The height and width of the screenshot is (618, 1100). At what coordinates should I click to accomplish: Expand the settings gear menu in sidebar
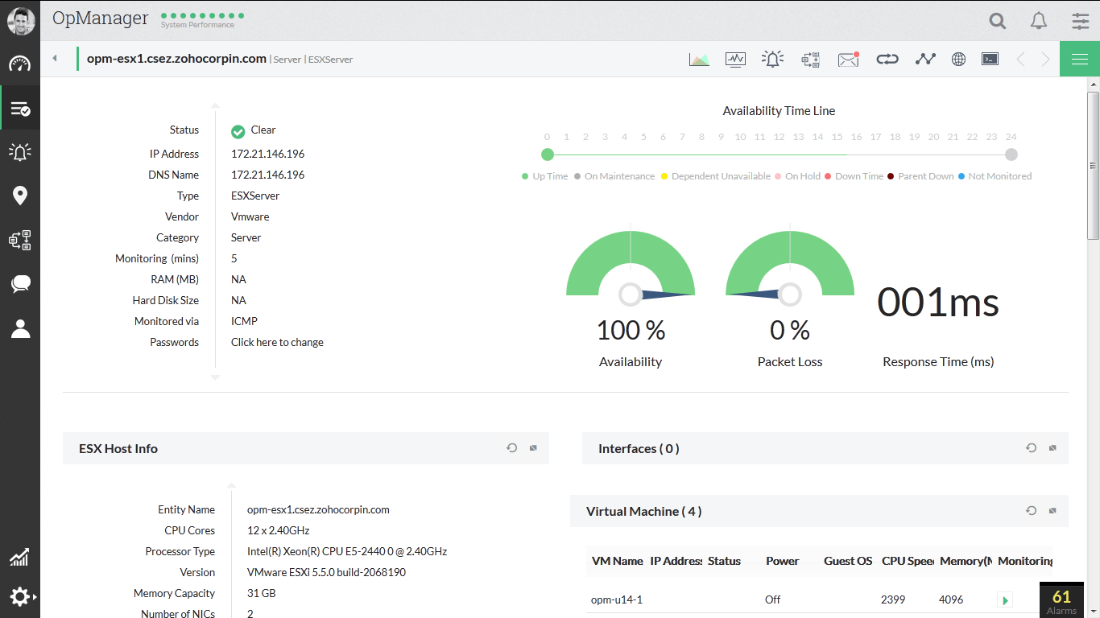click(x=20, y=596)
